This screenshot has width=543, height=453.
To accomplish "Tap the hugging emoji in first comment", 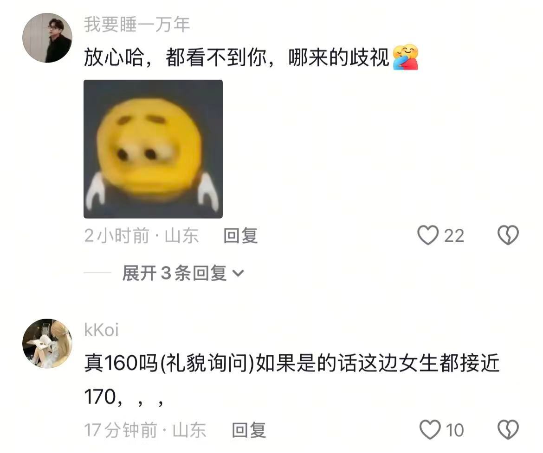I will [x=406, y=57].
